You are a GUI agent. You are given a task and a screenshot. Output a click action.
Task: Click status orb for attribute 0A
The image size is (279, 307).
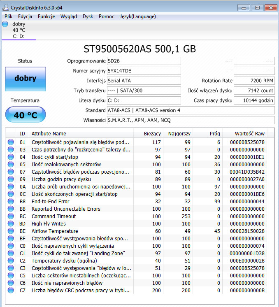point(11,186)
